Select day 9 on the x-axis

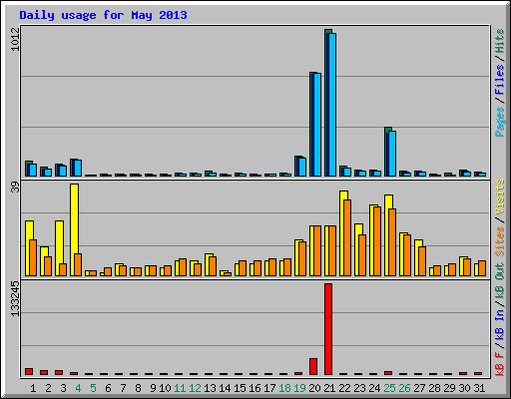click(x=153, y=388)
